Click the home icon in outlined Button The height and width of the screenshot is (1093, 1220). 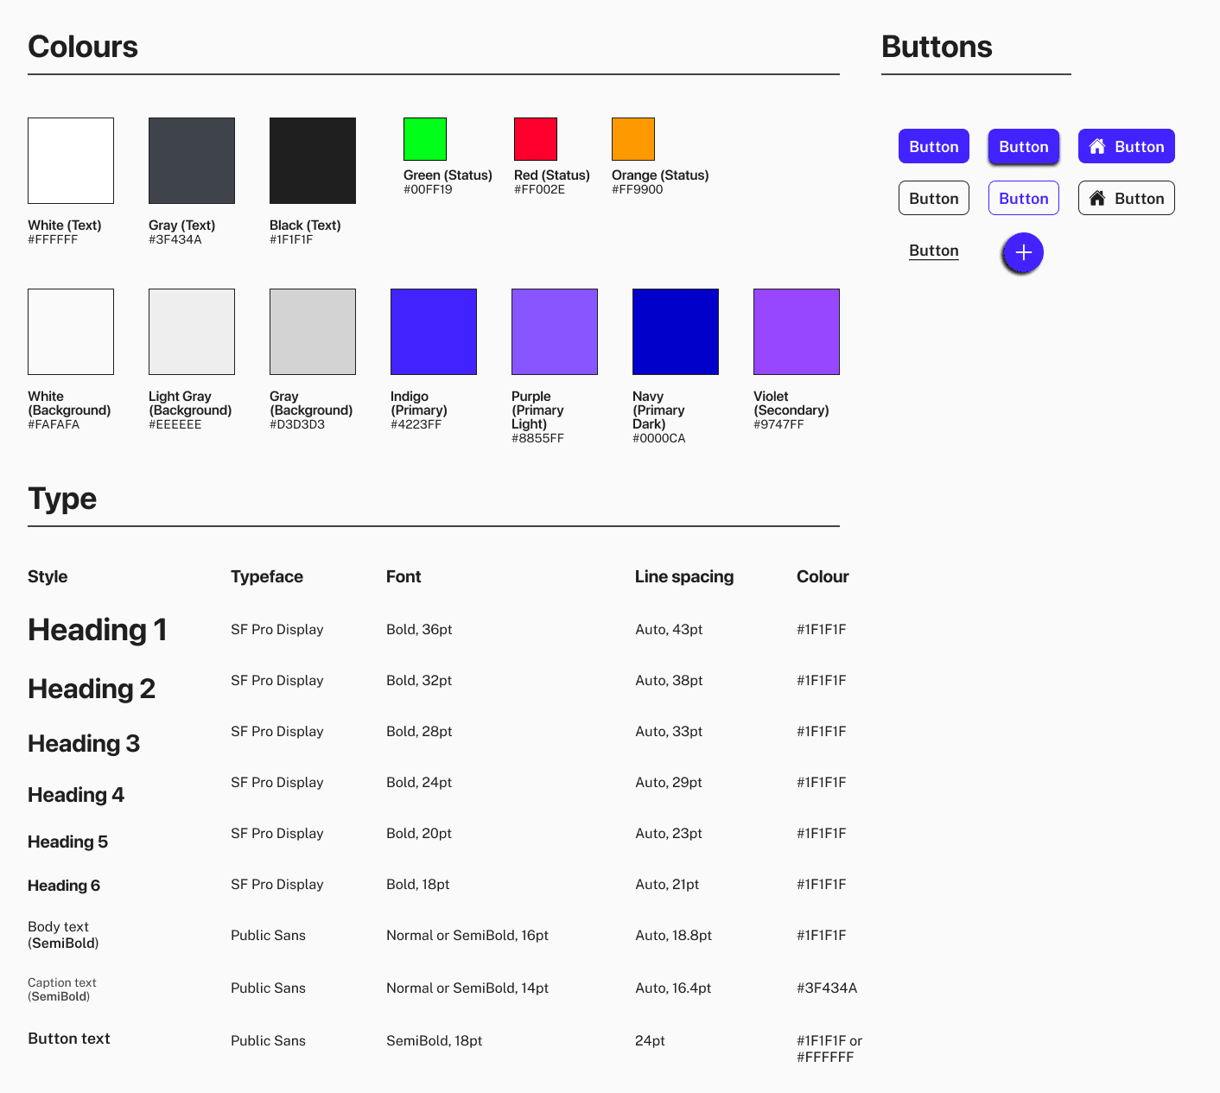(x=1097, y=199)
